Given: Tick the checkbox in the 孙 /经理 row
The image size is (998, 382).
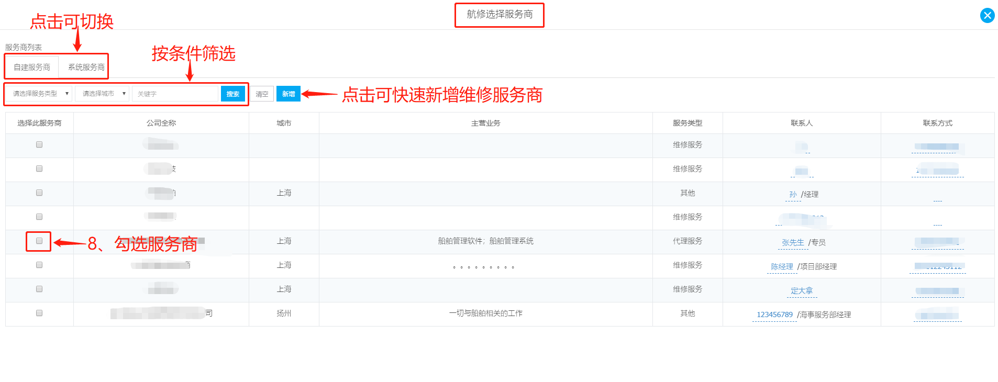Looking at the screenshot, I should click(39, 193).
